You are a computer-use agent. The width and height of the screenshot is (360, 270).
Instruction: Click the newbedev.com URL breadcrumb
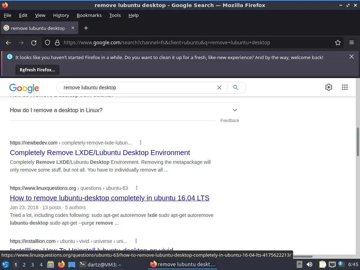[71, 143]
